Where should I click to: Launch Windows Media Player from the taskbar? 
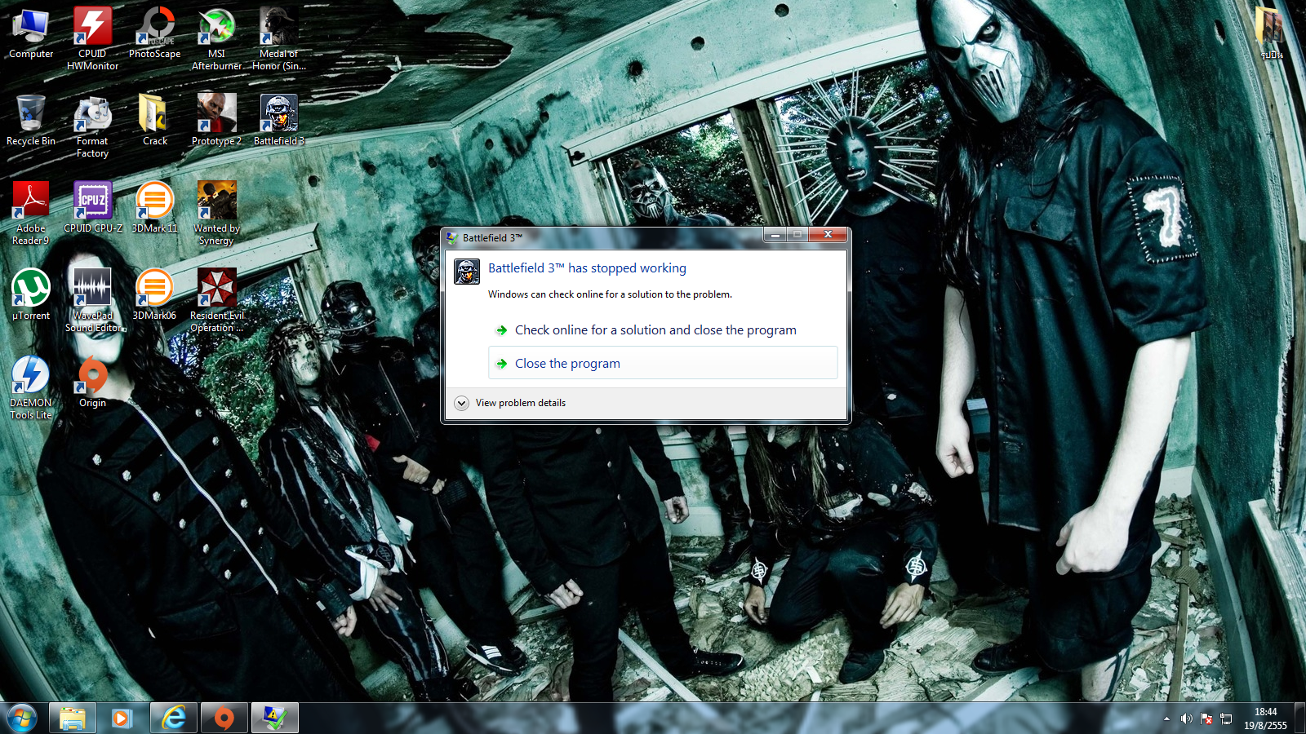(122, 719)
